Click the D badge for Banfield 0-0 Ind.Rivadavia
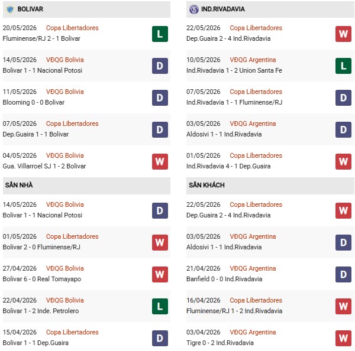 343,274
